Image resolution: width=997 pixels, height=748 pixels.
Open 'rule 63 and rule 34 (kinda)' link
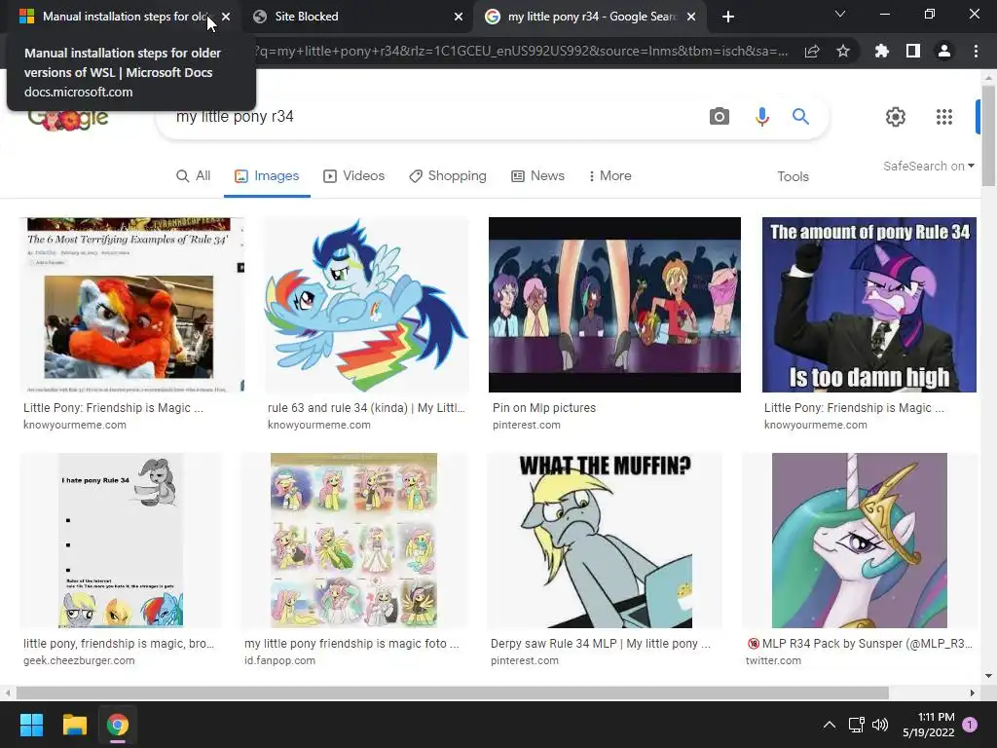[x=366, y=408]
